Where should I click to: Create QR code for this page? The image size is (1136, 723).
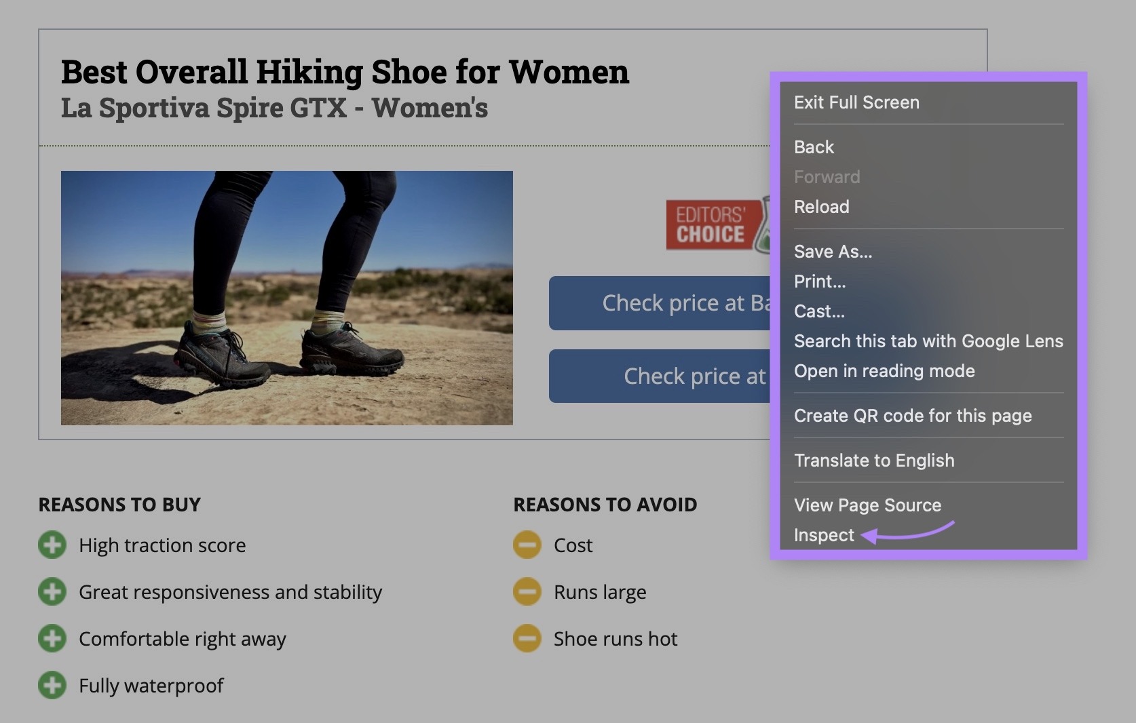coord(913,416)
